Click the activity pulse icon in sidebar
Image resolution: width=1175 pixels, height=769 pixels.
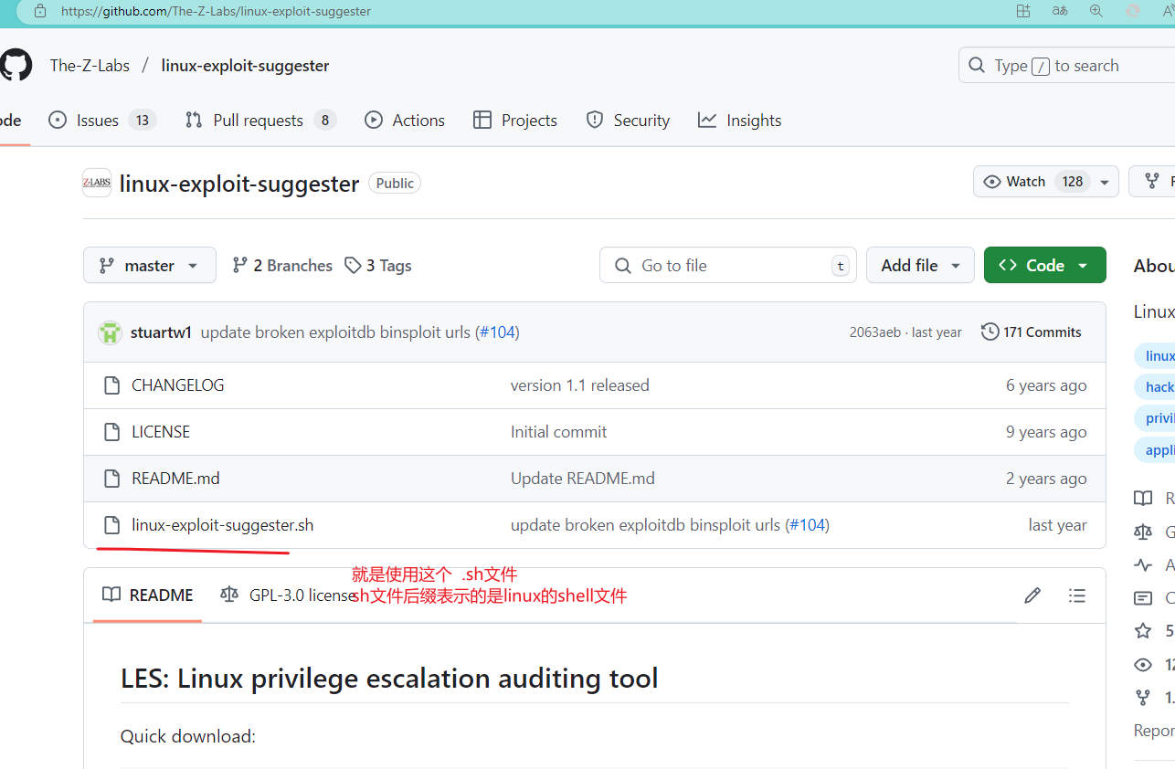pos(1143,565)
